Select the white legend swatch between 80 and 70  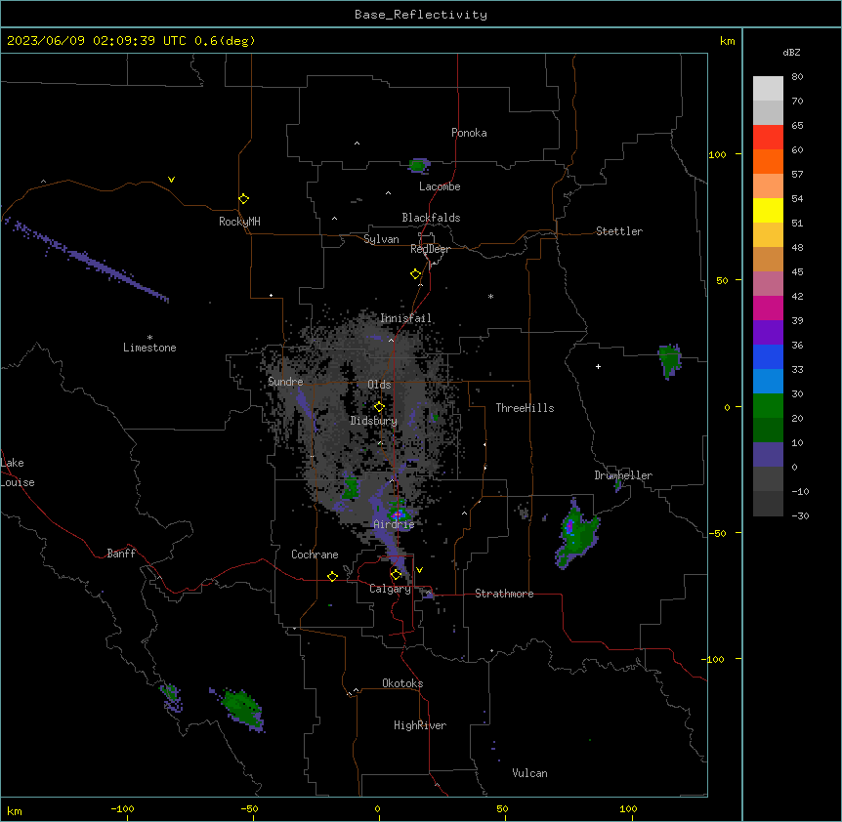point(768,89)
